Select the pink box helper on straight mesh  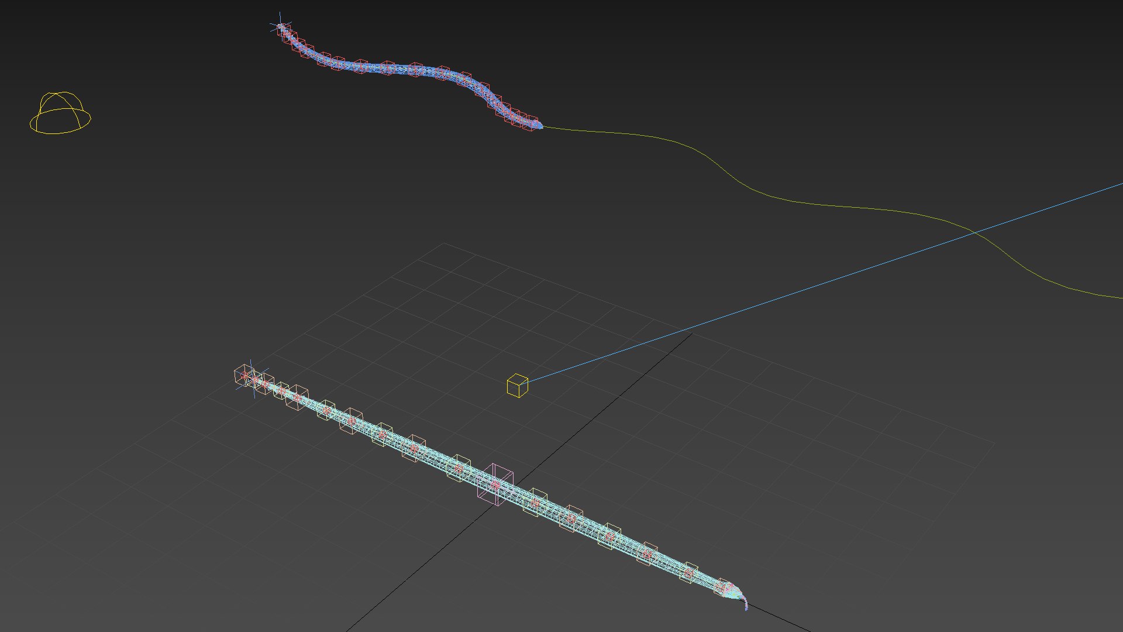click(x=495, y=485)
